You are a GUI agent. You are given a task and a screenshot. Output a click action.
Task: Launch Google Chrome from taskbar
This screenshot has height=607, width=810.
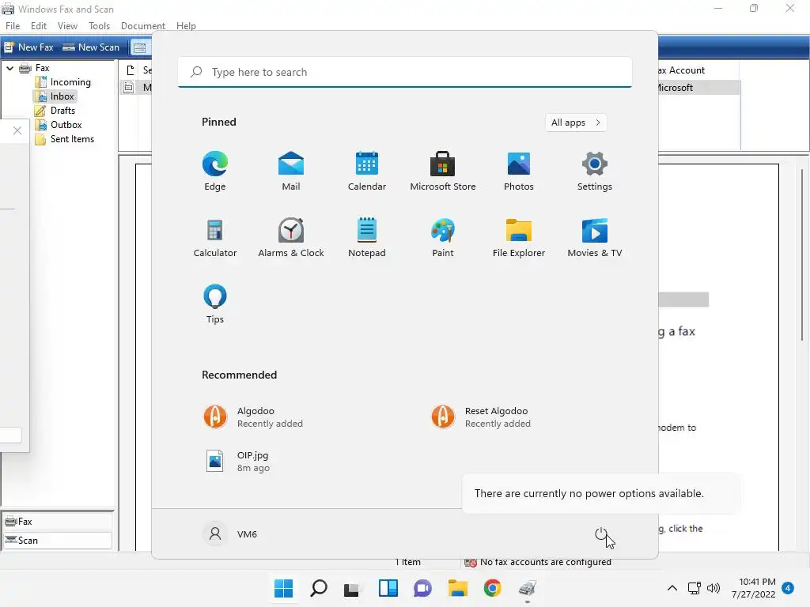click(x=492, y=588)
